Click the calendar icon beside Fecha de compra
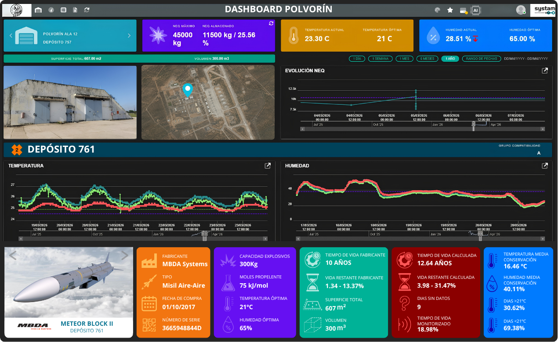Image resolution: width=558 pixels, height=342 pixels. (149, 303)
